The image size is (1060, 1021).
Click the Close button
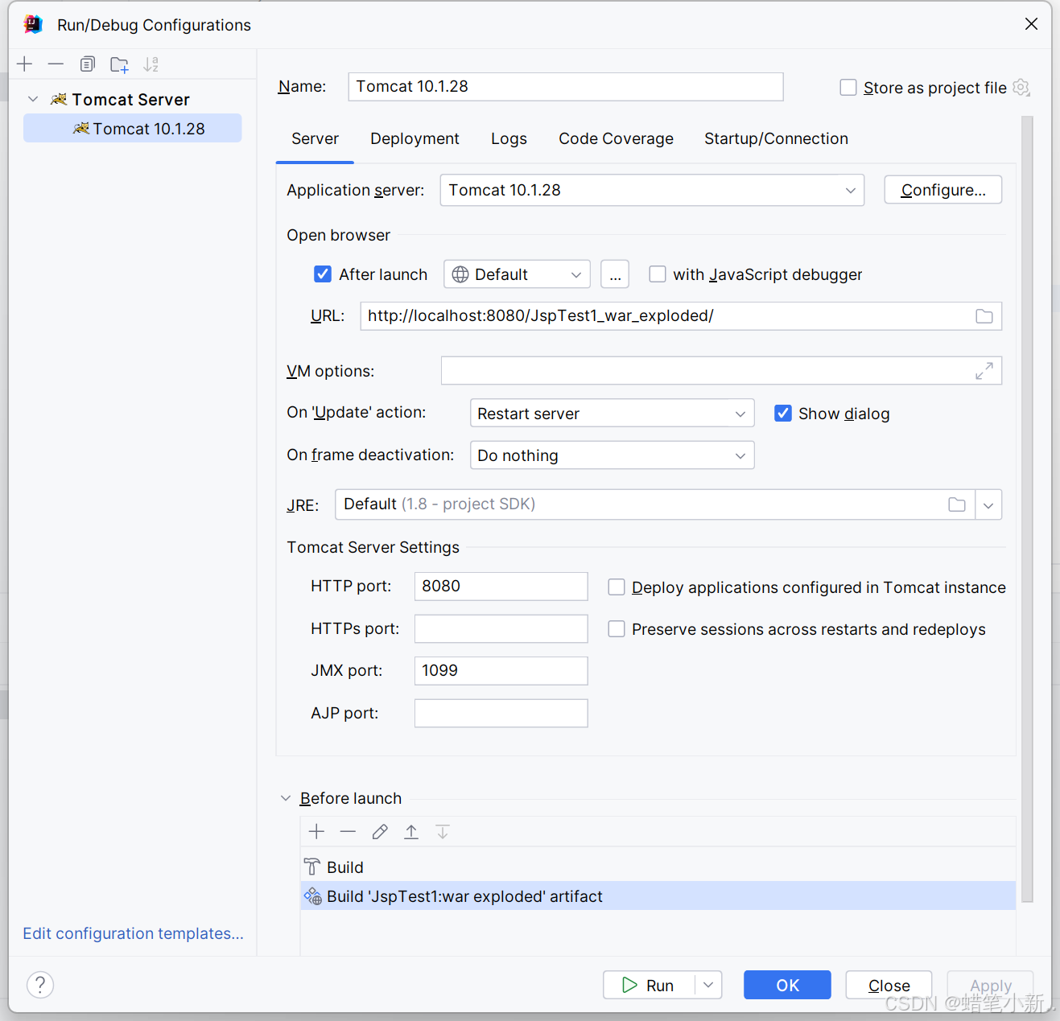click(x=889, y=985)
